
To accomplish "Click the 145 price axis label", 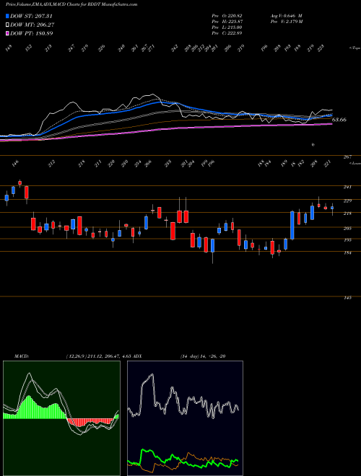I will [x=347, y=298].
